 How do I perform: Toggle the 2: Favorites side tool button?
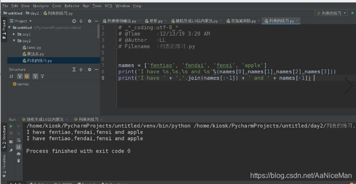click(x=4, y=166)
